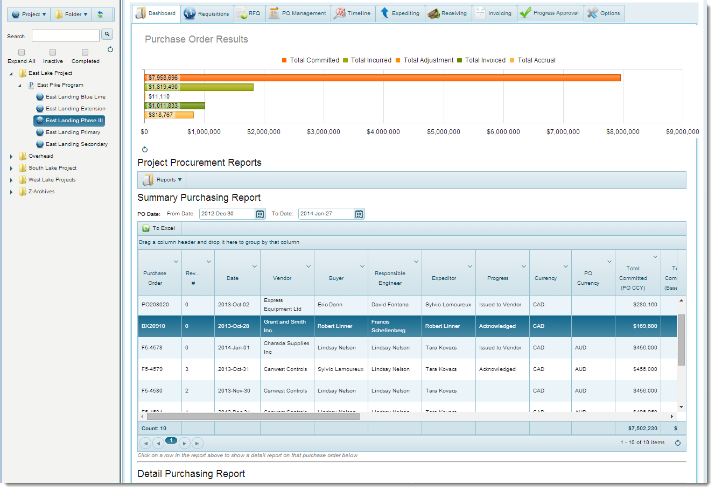Switch to the PO Management tab
The width and height of the screenshot is (715, 491).
[x=298, y=13]
